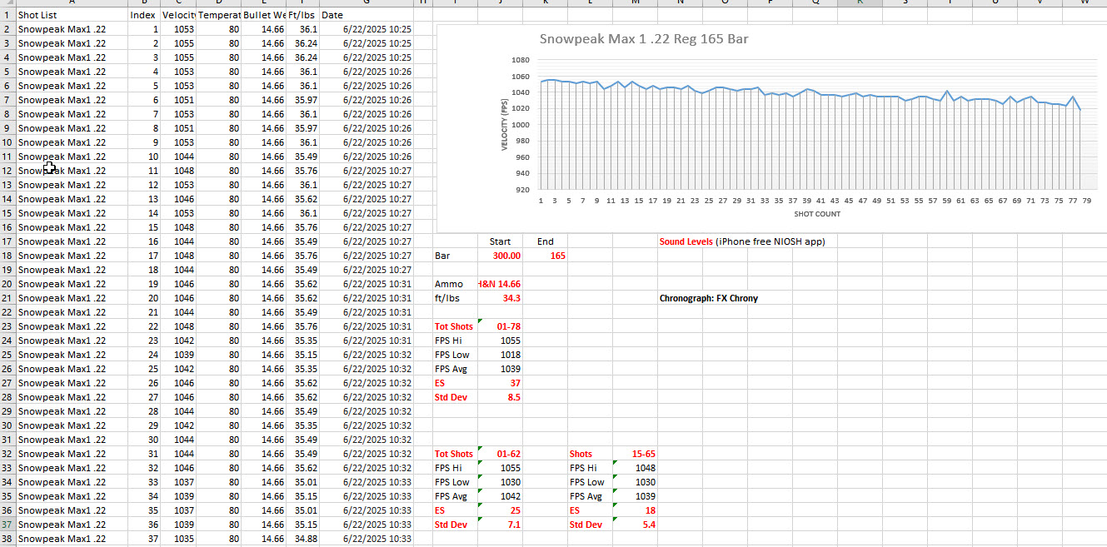This screenshot has height=547, width=1107.
Task: Select the "Bullet We" heading cell
Action: pyautogui.click(x=264, y=15)
